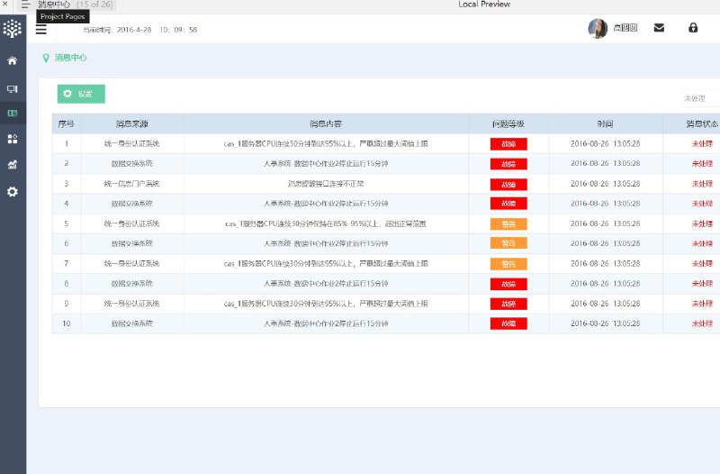Click the 消息中心 (15 of 26) page title

pyautogui.click(x=76, y=5)
